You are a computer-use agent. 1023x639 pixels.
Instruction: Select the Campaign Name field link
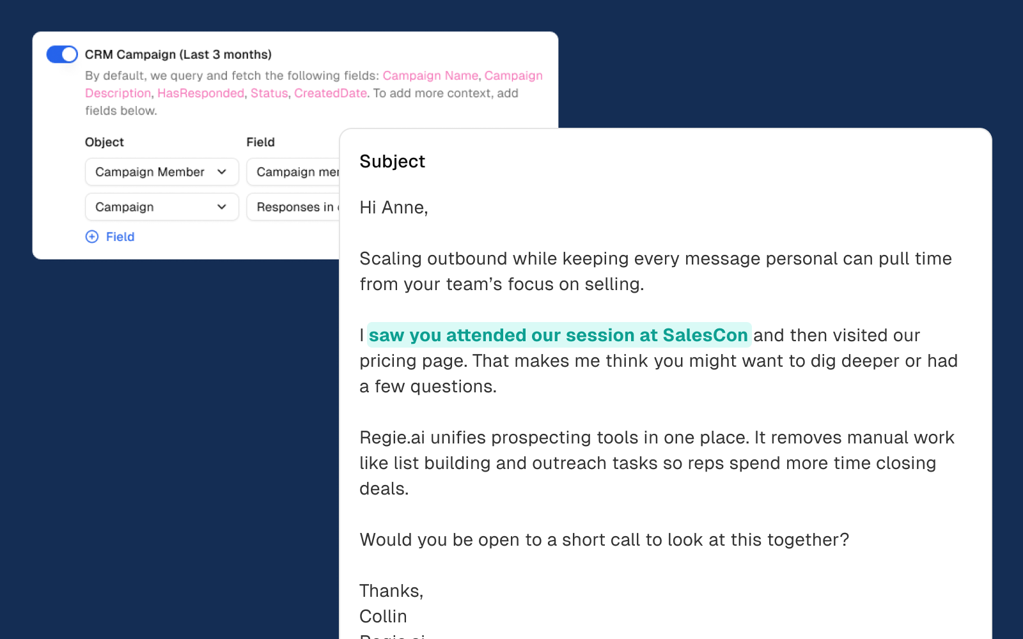[430, 75]
